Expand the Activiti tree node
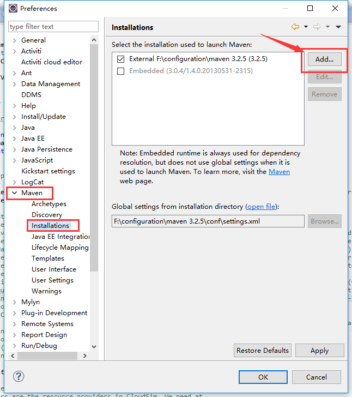 point(14,51)
